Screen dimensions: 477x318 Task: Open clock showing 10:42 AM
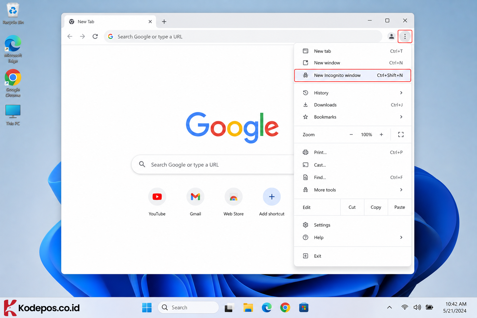tap(455, 307)
